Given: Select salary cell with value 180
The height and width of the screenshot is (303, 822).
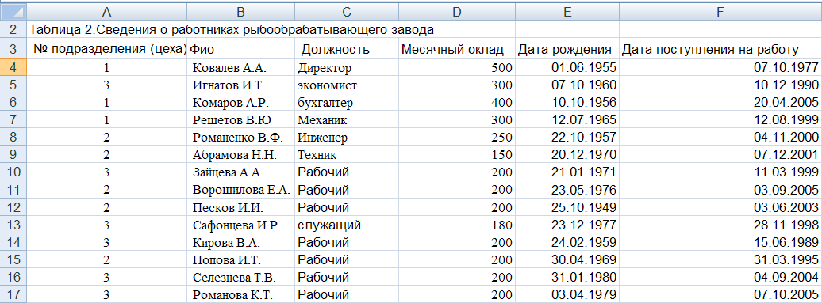Looking at the screenshot, I should point(456,225).
